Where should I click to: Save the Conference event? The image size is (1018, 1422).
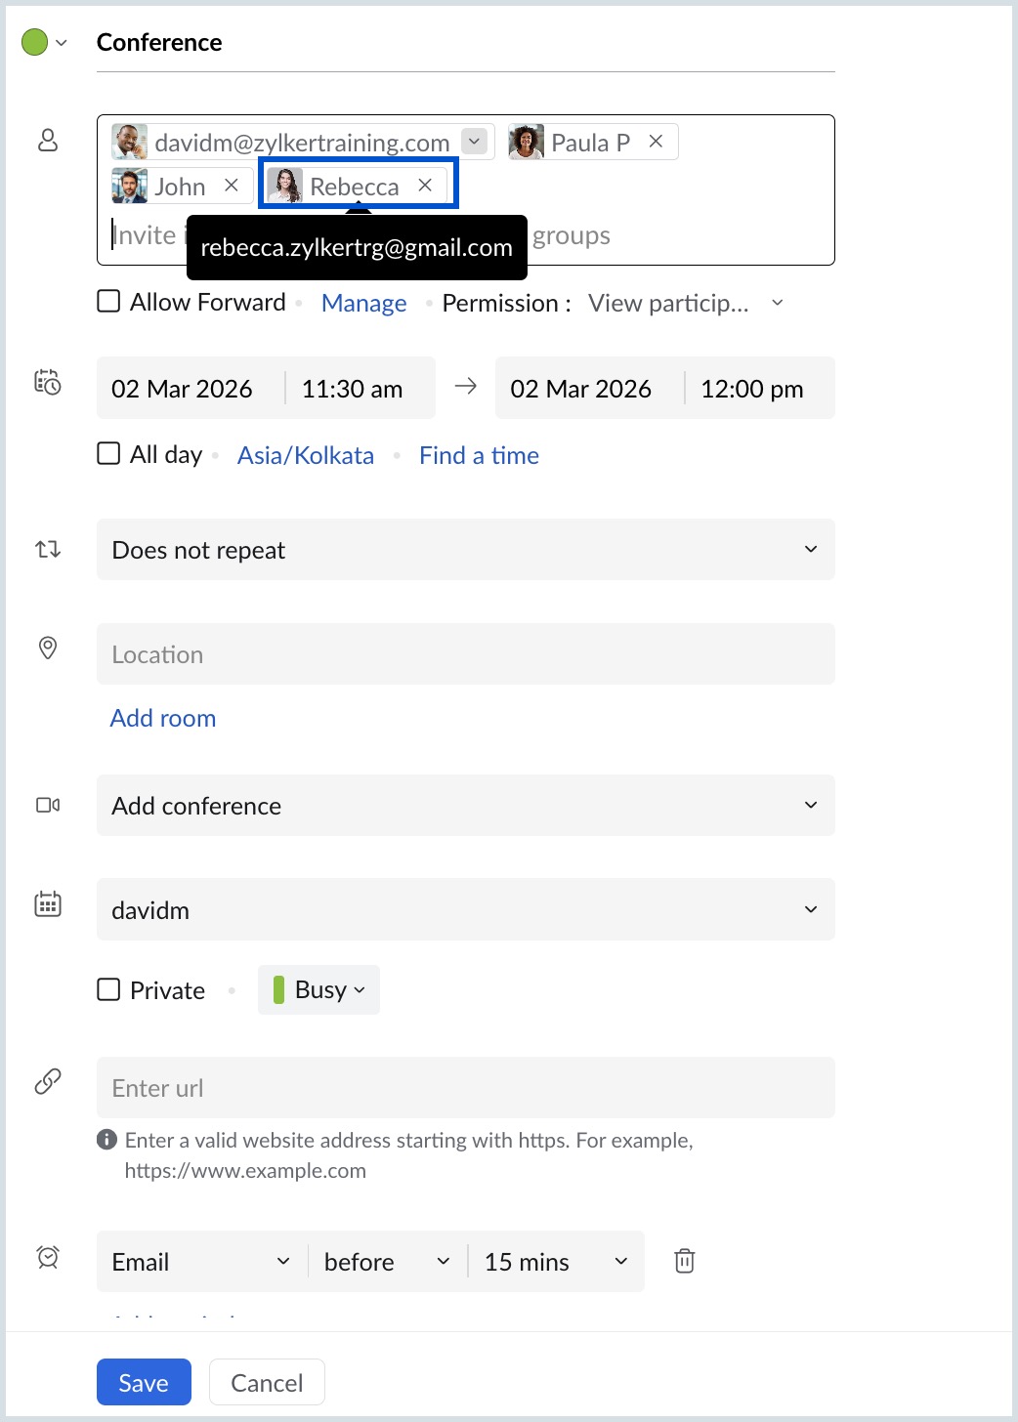(x=143, y=1382)
